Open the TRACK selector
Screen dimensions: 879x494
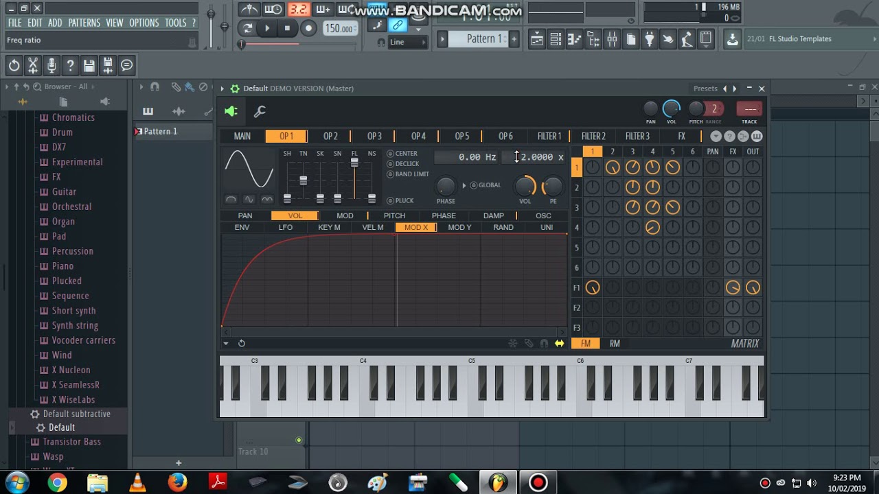749,109
